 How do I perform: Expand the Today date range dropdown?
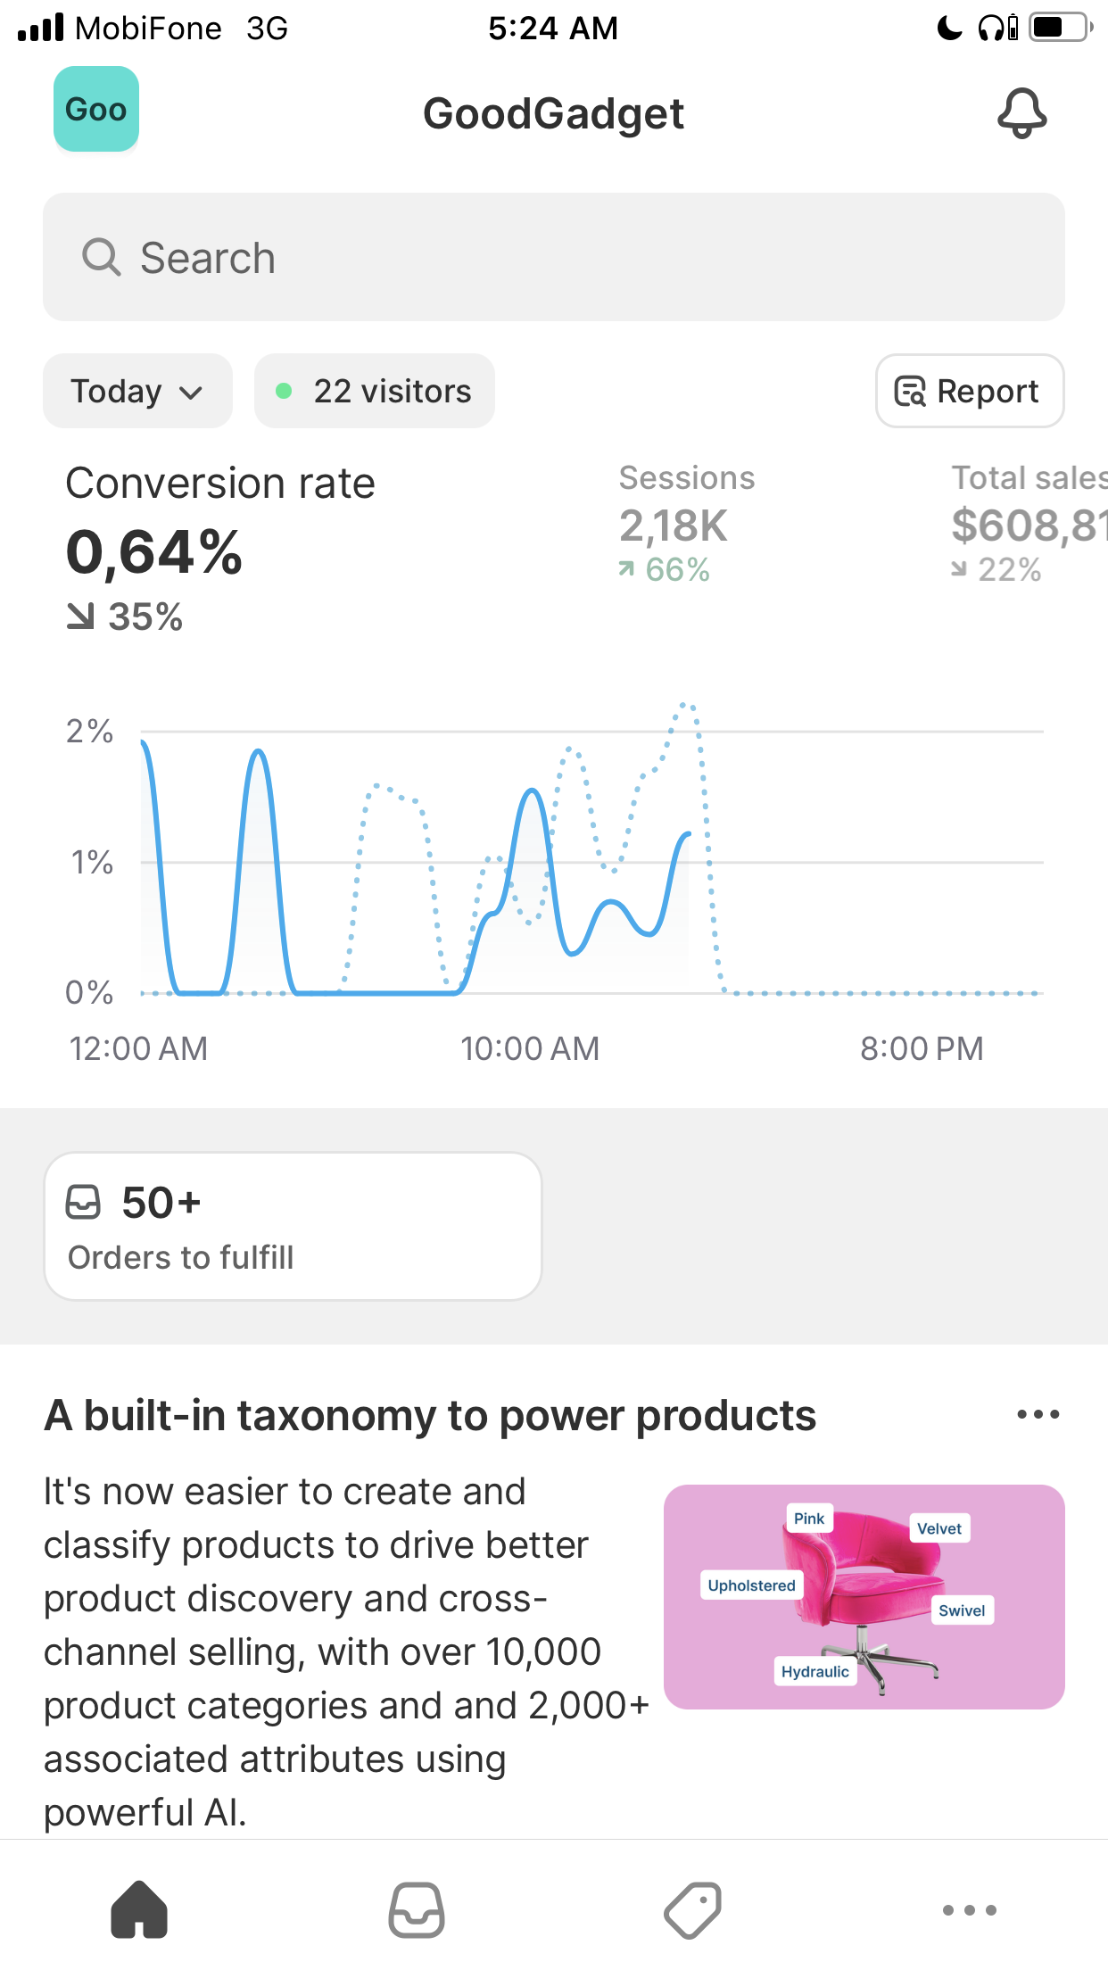137,391
